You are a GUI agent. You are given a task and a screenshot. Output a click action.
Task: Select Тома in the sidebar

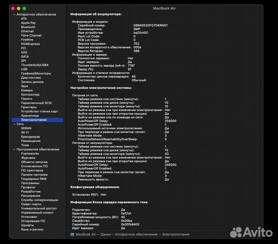point(25,145)
